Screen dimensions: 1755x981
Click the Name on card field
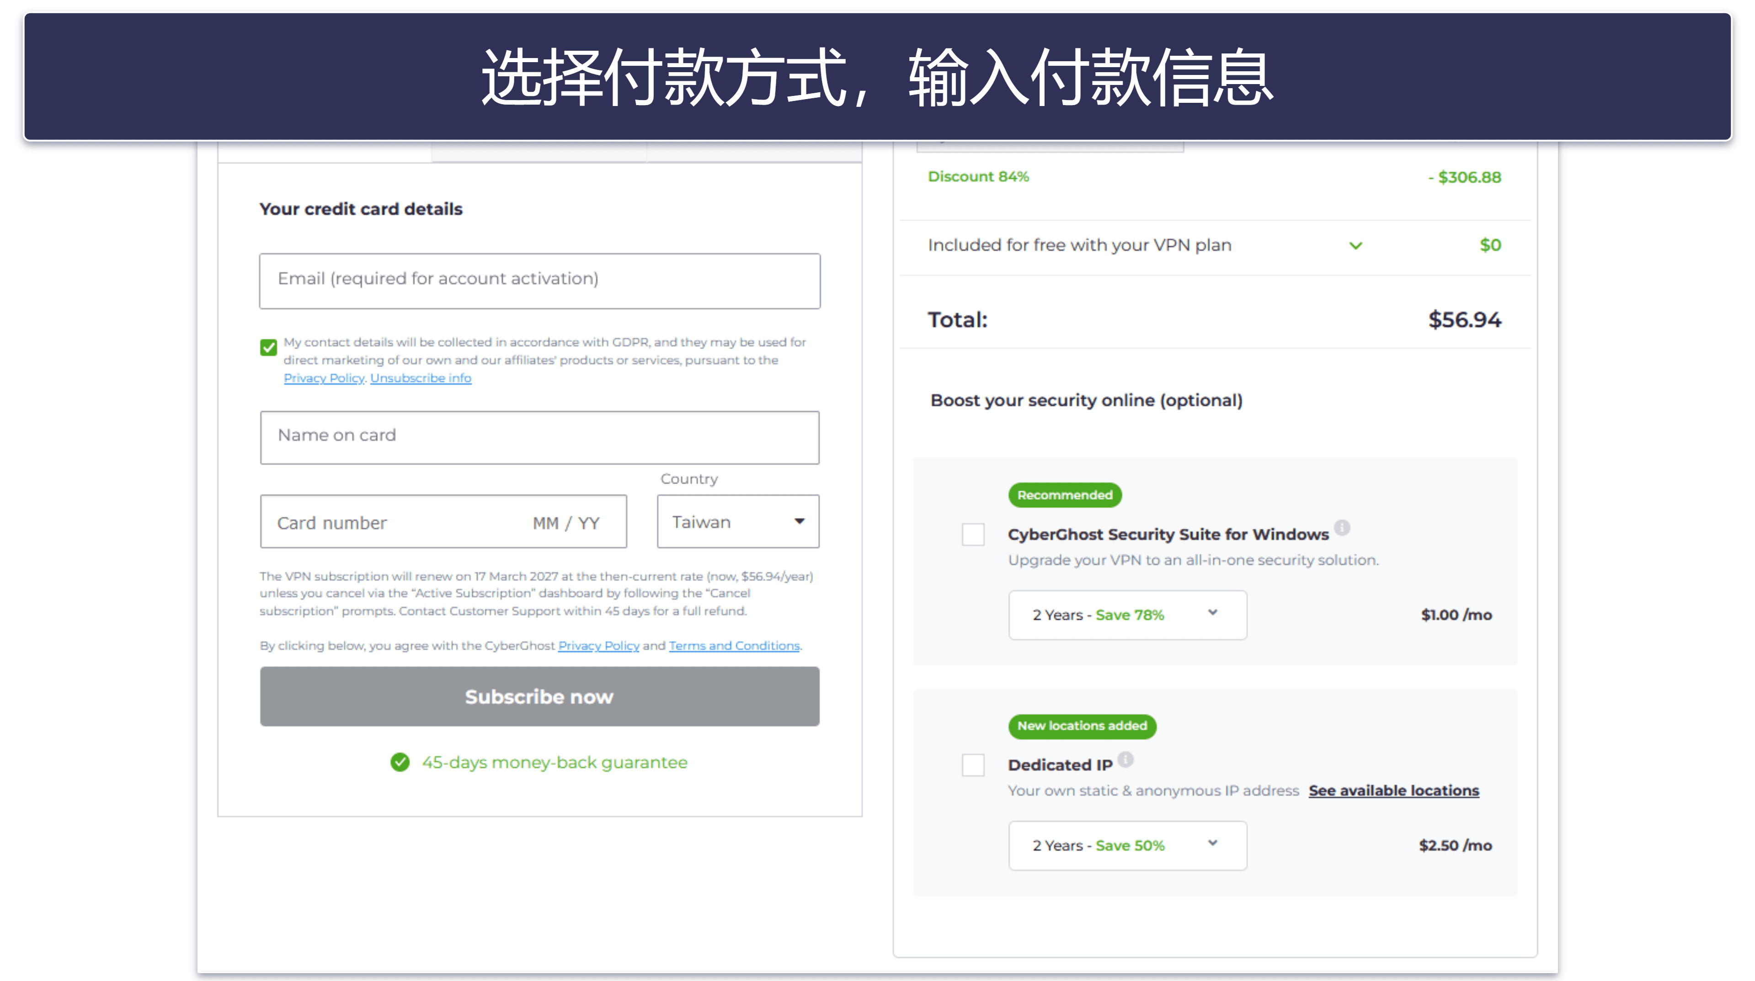[539, 437]
